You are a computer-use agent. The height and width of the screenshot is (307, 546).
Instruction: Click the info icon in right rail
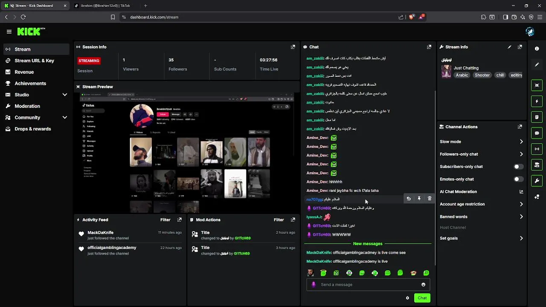(537, 49)
